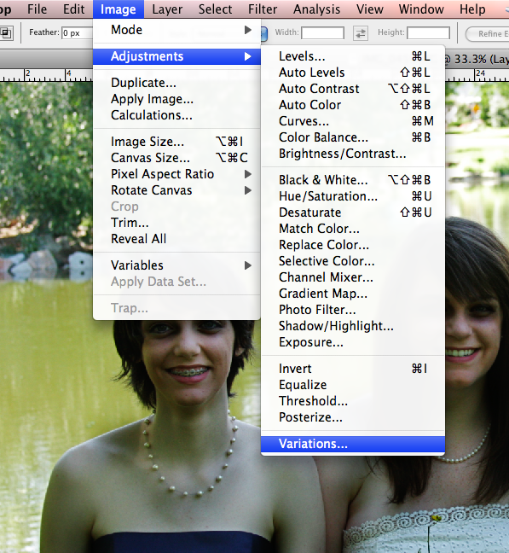The width and height of the screenshot is (509, 553).
Task: Open the Edit menu
Action: coord(73,9)
